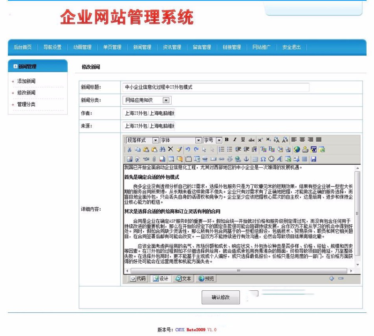This screenshot has height=336, width=374.
Task: Center align text in the editor
Action: 302,140
